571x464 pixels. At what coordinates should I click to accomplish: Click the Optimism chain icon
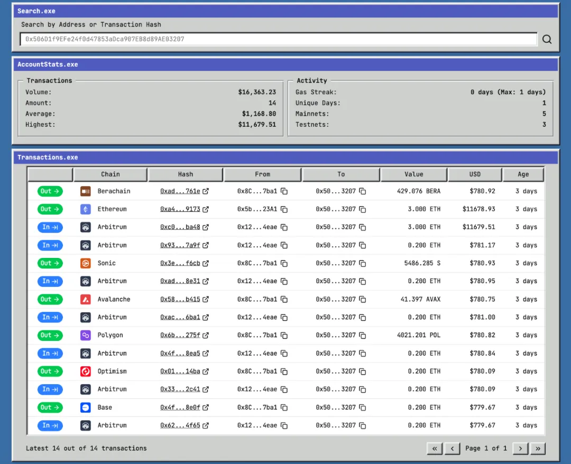[x=86, y=371]
